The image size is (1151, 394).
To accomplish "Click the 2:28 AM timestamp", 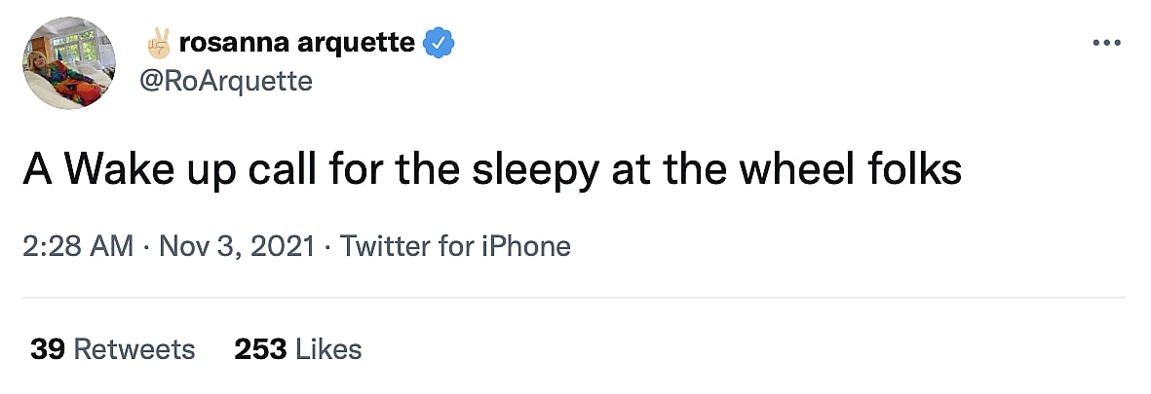I will tap(78, 246).
